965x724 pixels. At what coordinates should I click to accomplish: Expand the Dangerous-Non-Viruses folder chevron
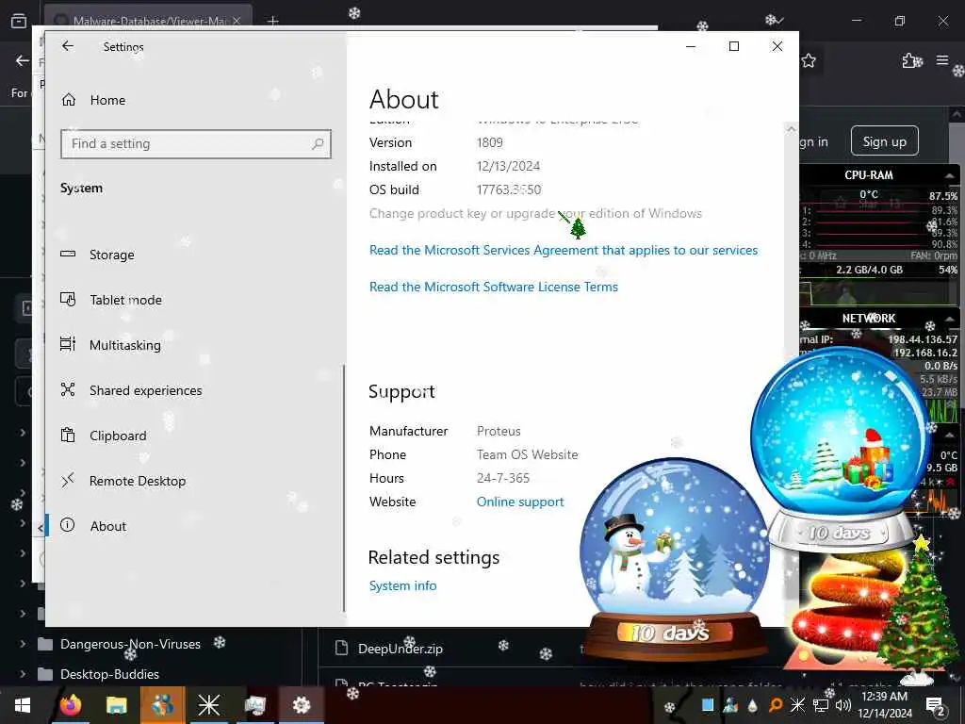click(x=23, y=644)
